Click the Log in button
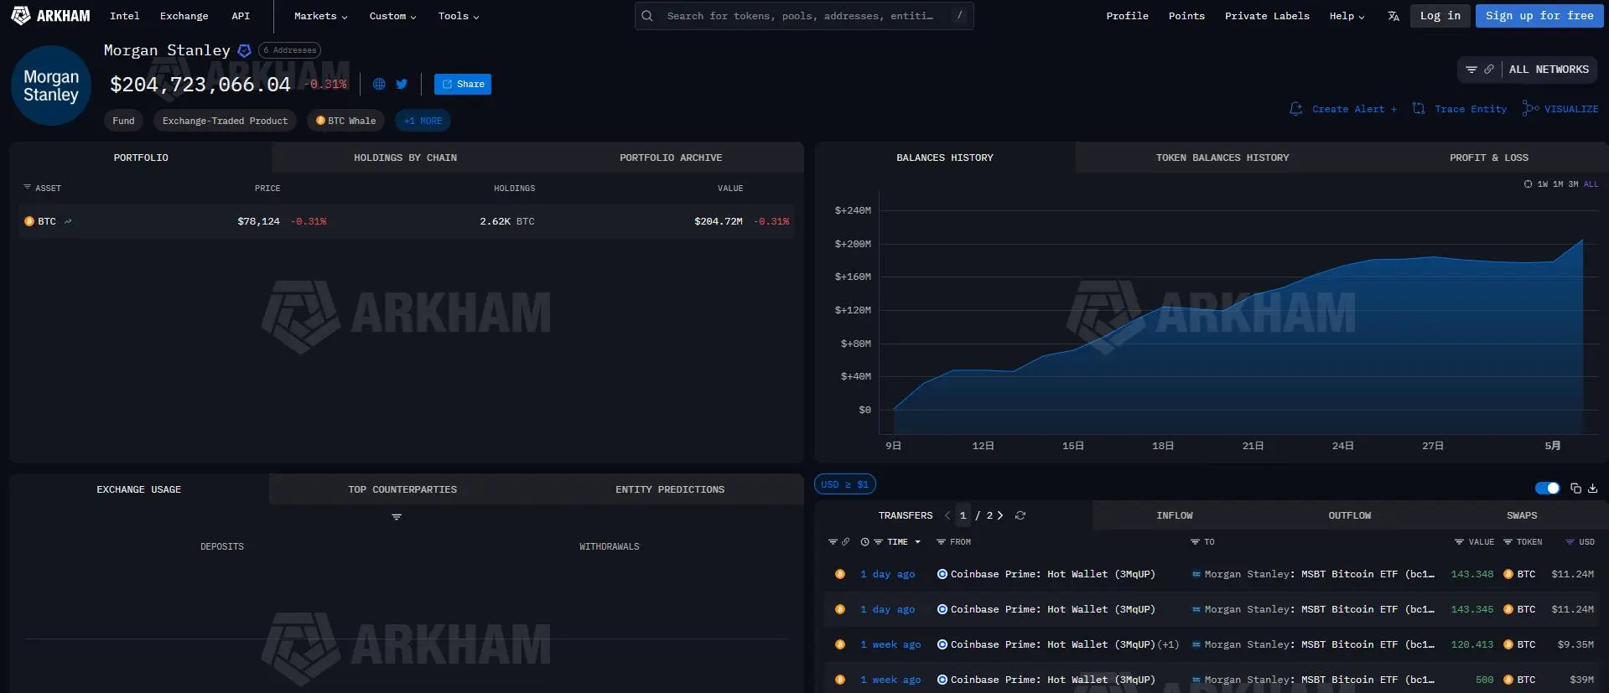 1440,16
